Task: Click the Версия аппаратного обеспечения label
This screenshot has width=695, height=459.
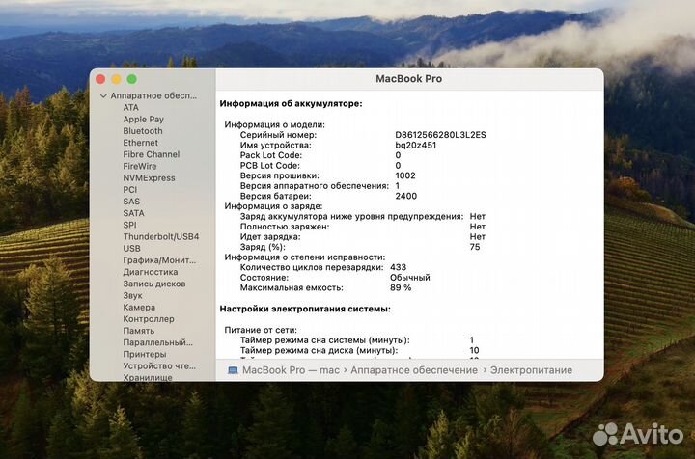Action: (x=315, y=186)
